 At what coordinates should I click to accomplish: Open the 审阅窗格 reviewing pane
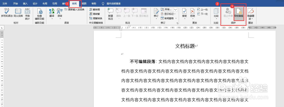pyautogui.click(x=168, y=18)
